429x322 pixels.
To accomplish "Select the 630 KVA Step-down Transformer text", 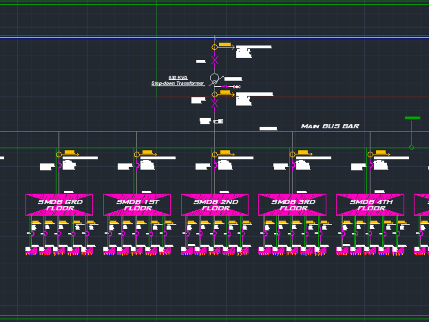I will 177,80.
